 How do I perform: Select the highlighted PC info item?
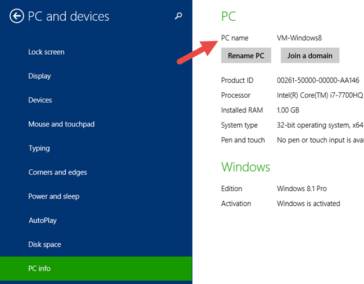pyautogui.click(x=96, y=268)
